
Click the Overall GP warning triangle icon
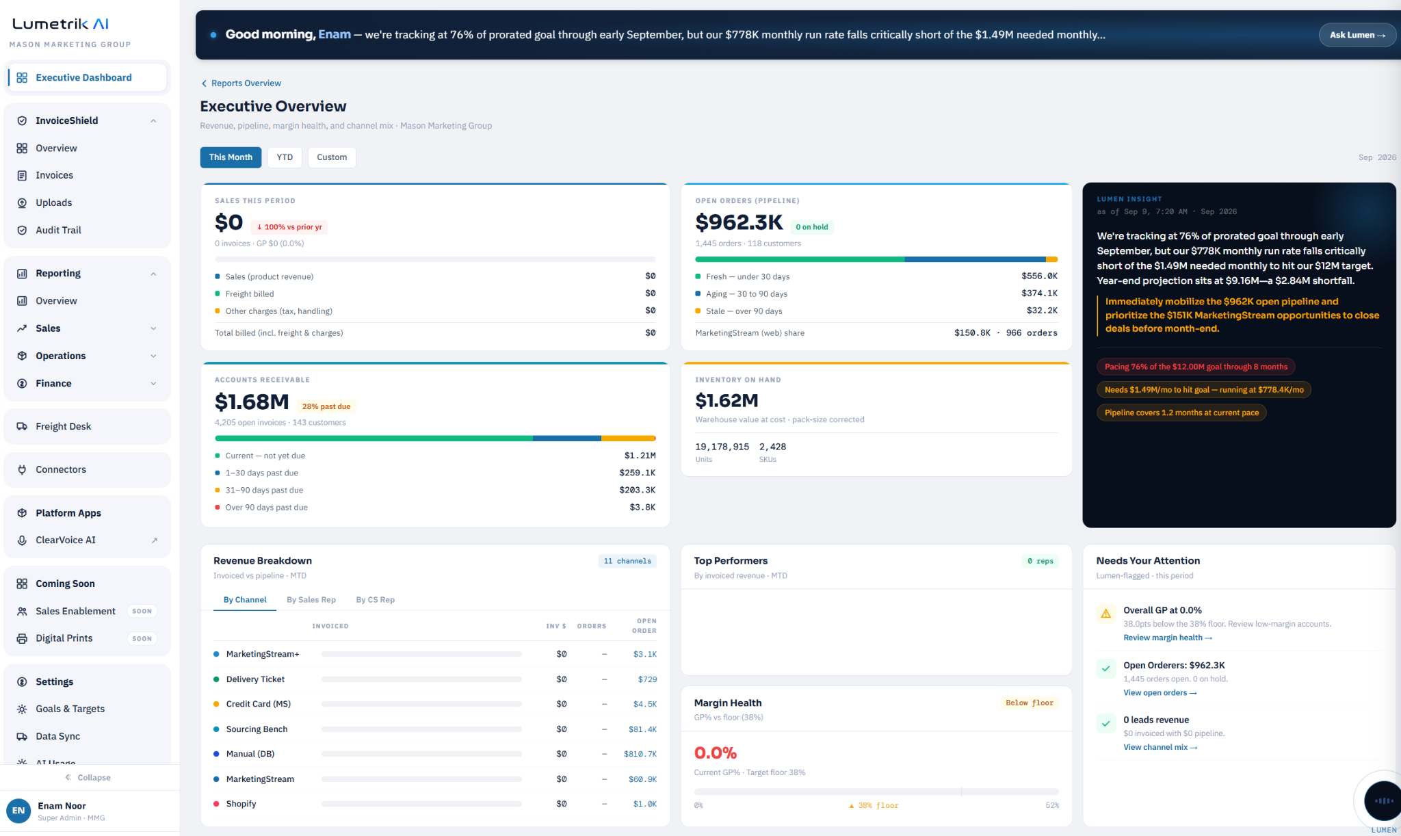(1106, 614)
